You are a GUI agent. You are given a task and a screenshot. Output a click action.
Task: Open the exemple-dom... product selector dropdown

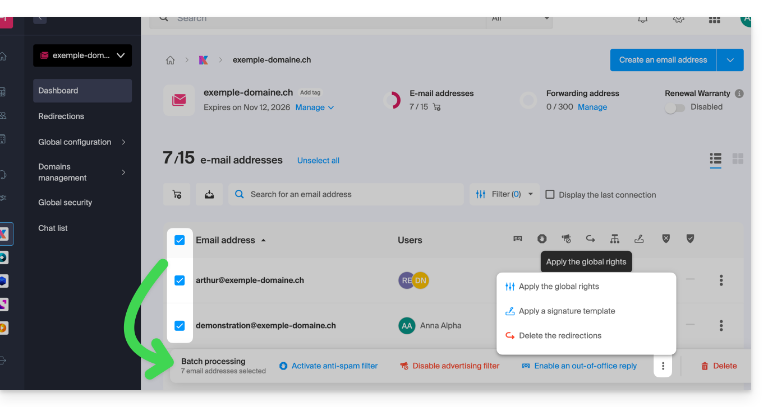pos(82,55)
